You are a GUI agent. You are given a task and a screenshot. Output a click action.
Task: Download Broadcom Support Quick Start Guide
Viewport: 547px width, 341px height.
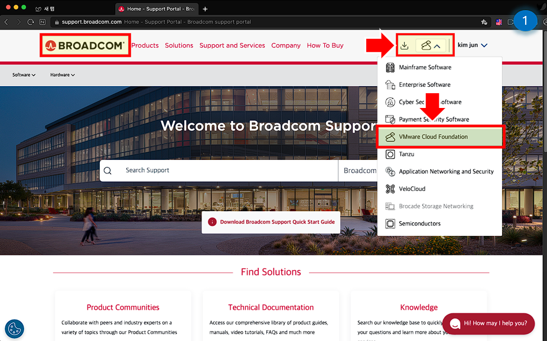pos(271,222)
